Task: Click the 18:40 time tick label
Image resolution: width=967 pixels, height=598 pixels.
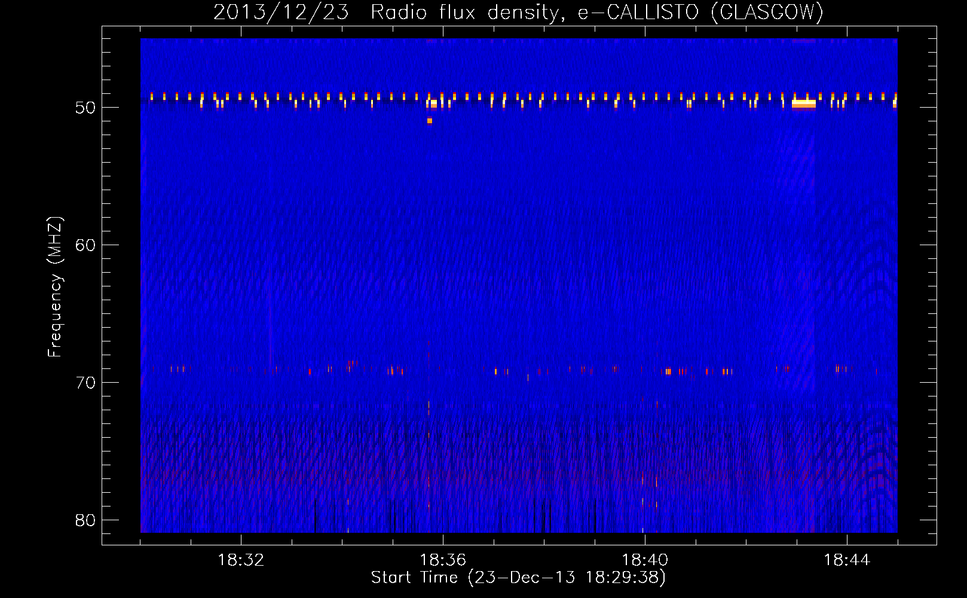Action: (x=645, y=560)
